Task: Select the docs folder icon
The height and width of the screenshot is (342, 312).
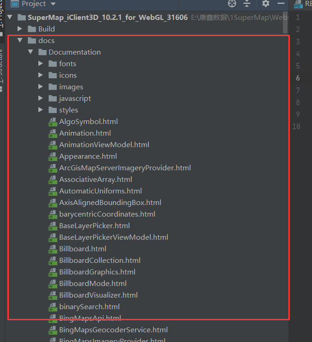Action: pos(32,40)
